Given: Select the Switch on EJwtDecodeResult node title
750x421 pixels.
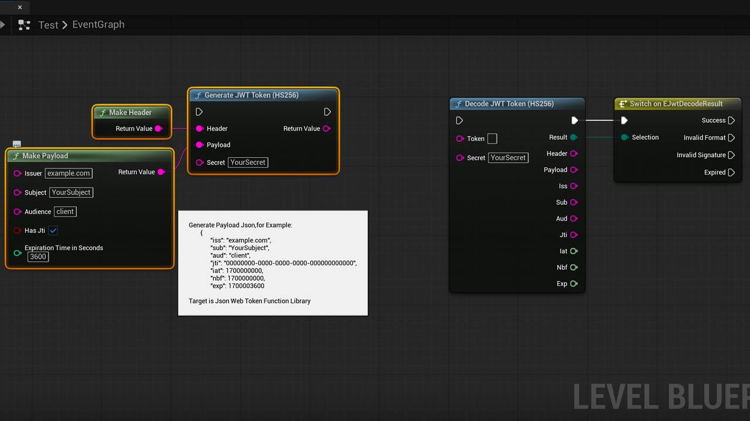Looking at the screenshot, I should point(676,103).
